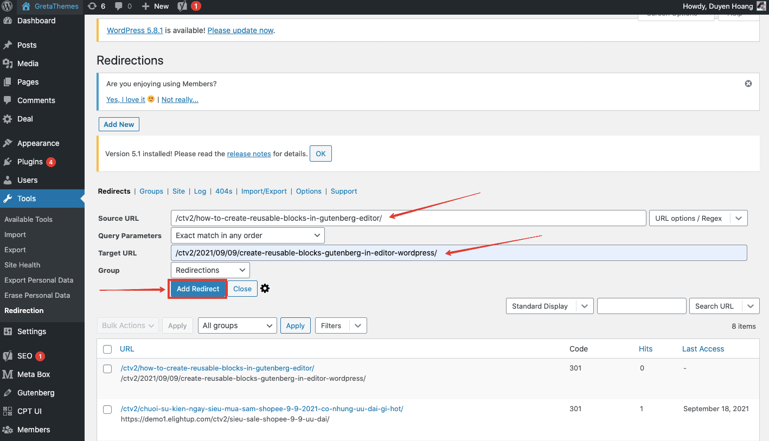Image resolution: width=769 pixels, height=441 pixels.
Task: Open the release notes link
Action: coord(249,154)
